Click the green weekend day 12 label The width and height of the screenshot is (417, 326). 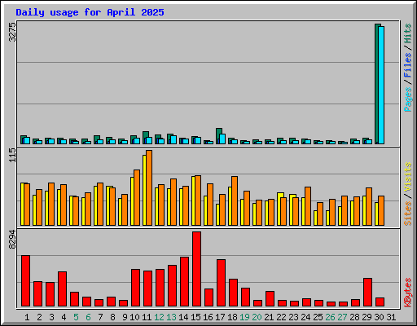click(159, 317)
